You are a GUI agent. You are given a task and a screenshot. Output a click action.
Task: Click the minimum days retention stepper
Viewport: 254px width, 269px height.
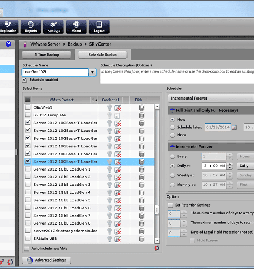(184, 214)
